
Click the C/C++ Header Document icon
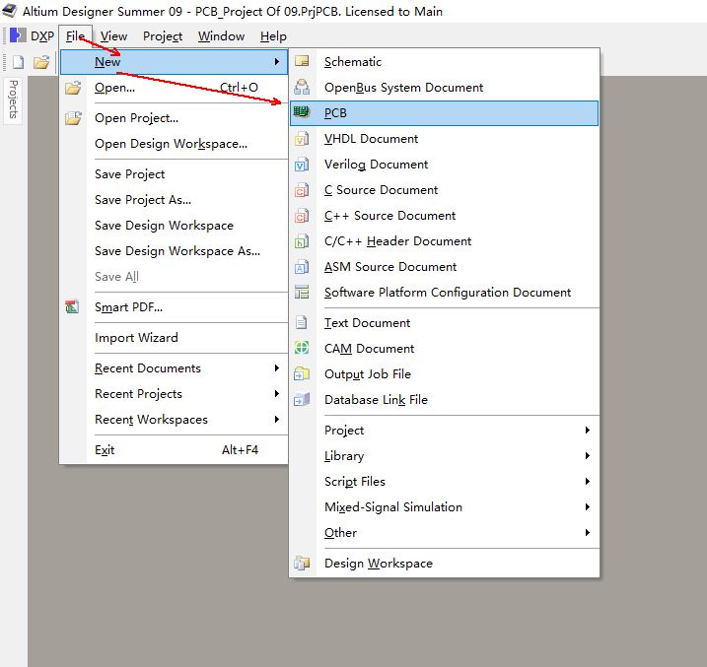(x=302, y=241)
